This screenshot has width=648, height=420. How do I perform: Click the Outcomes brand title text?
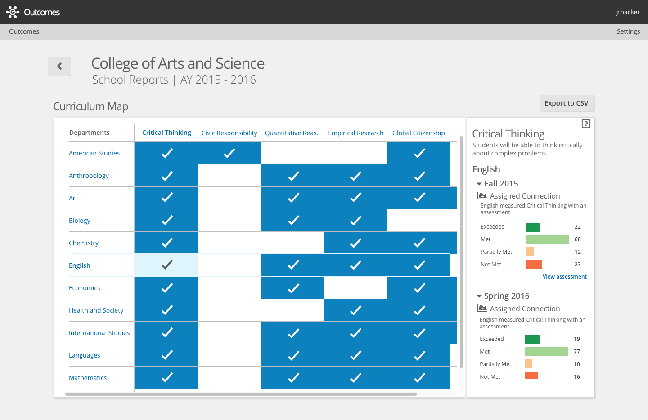(42, 12)
